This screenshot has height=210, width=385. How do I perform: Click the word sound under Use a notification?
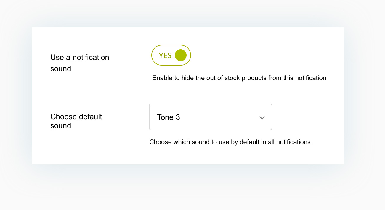pyautogui.click(x=61, y=69)
